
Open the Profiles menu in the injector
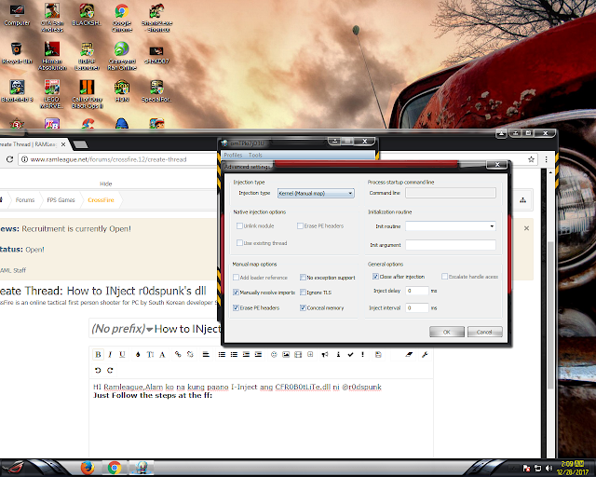(x=233, y=156)
